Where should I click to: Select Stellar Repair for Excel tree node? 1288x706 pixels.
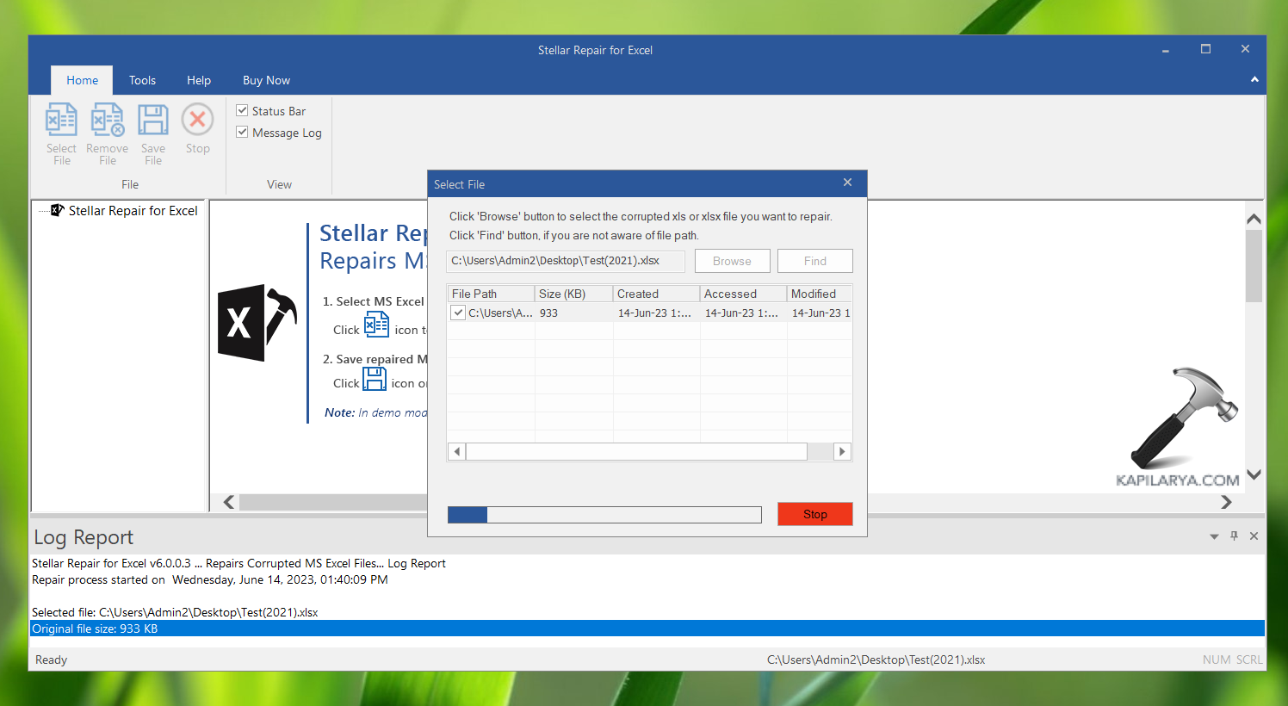(133, 211)
